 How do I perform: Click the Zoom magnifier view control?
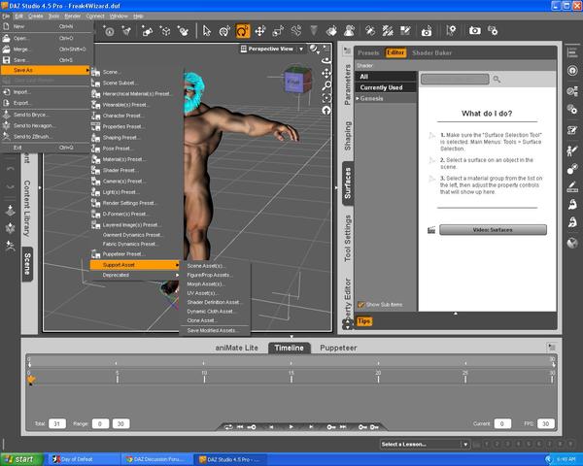[326, 85]
